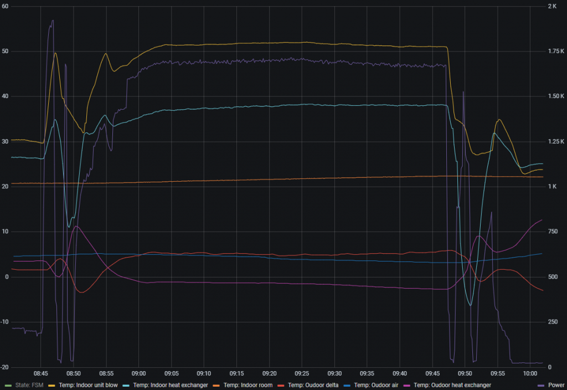This screenshot has width=567, height=390.
Task: Toggle the 'State: FSM' legend series
Action: 29,385
